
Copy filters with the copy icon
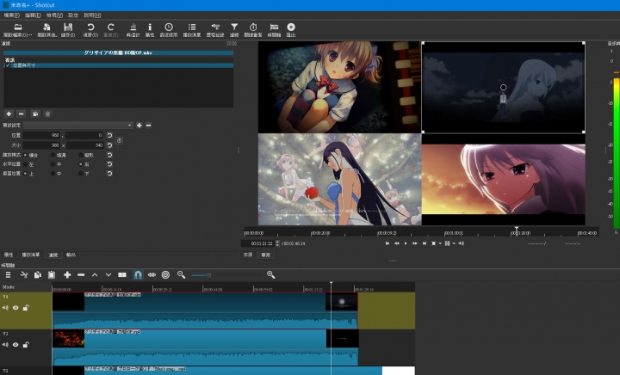tap(35, 114)
